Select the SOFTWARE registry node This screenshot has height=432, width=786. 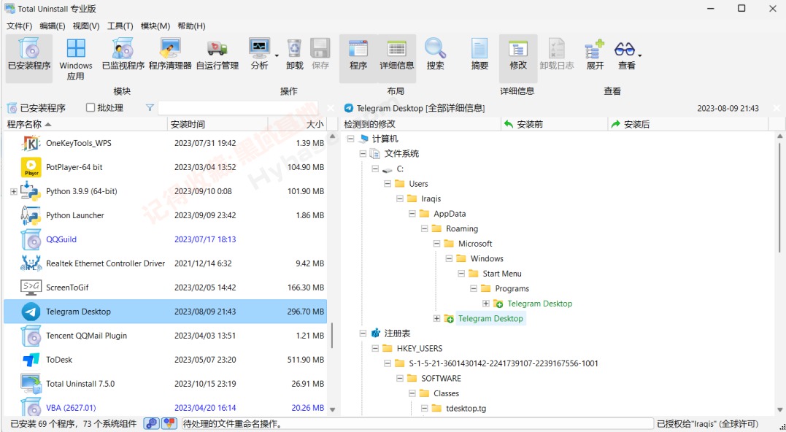[441, 379]
